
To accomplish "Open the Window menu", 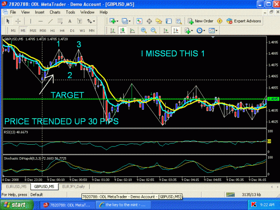I will 87,12.
